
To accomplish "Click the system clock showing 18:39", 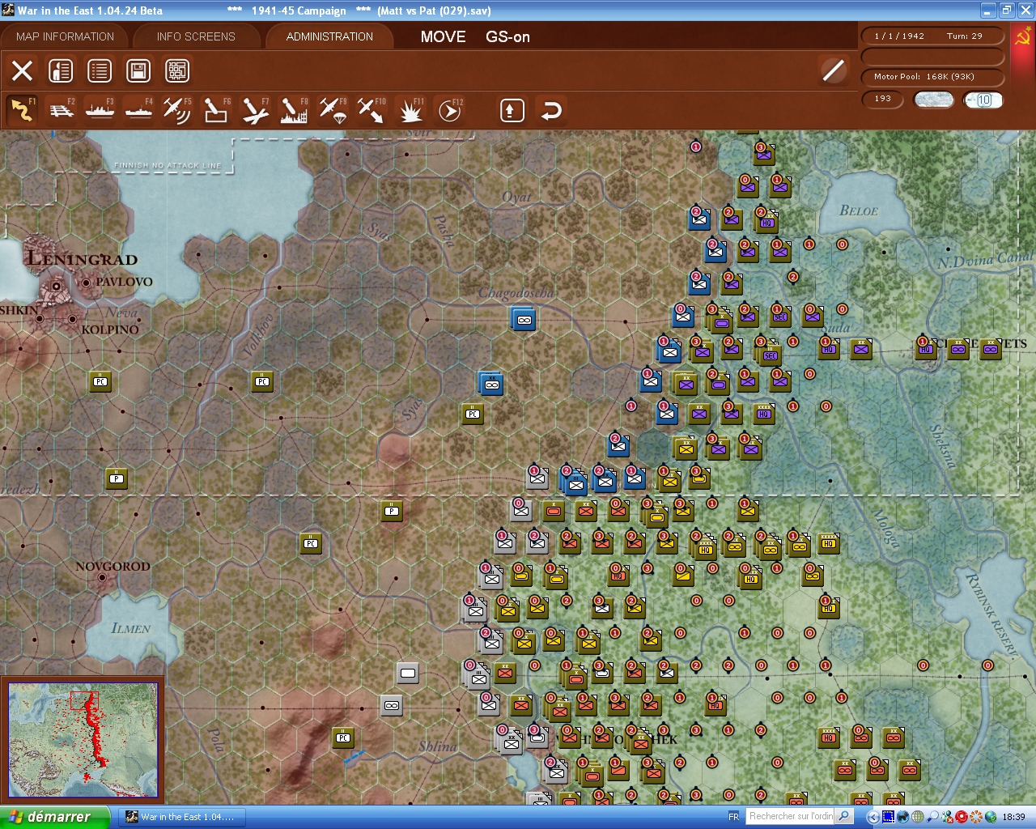I will click(1013, 817).
